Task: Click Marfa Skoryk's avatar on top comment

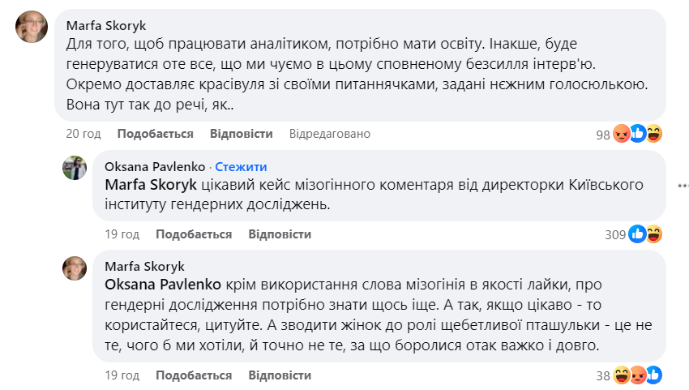Action: coord(32,30)
